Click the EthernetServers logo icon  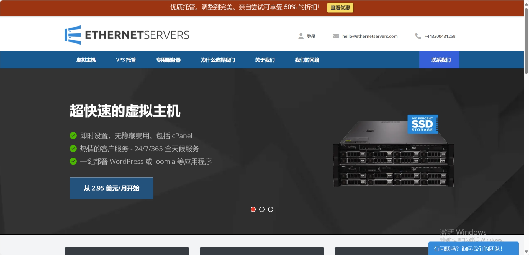click(x=73, y=35)
